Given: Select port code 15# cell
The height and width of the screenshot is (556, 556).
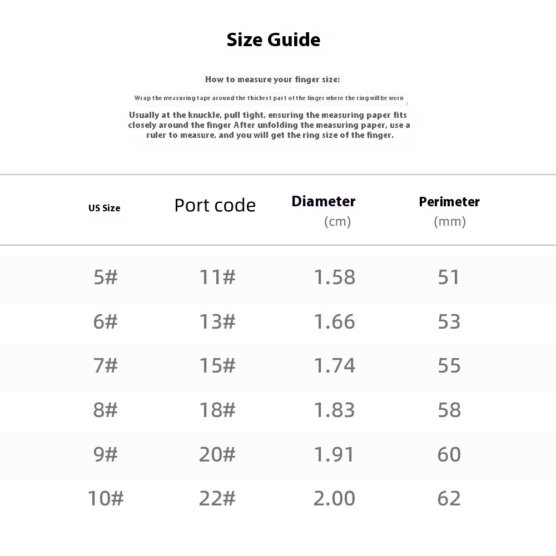Looking at the screenshot, I should pyautogui.click(x=217, y=366).
